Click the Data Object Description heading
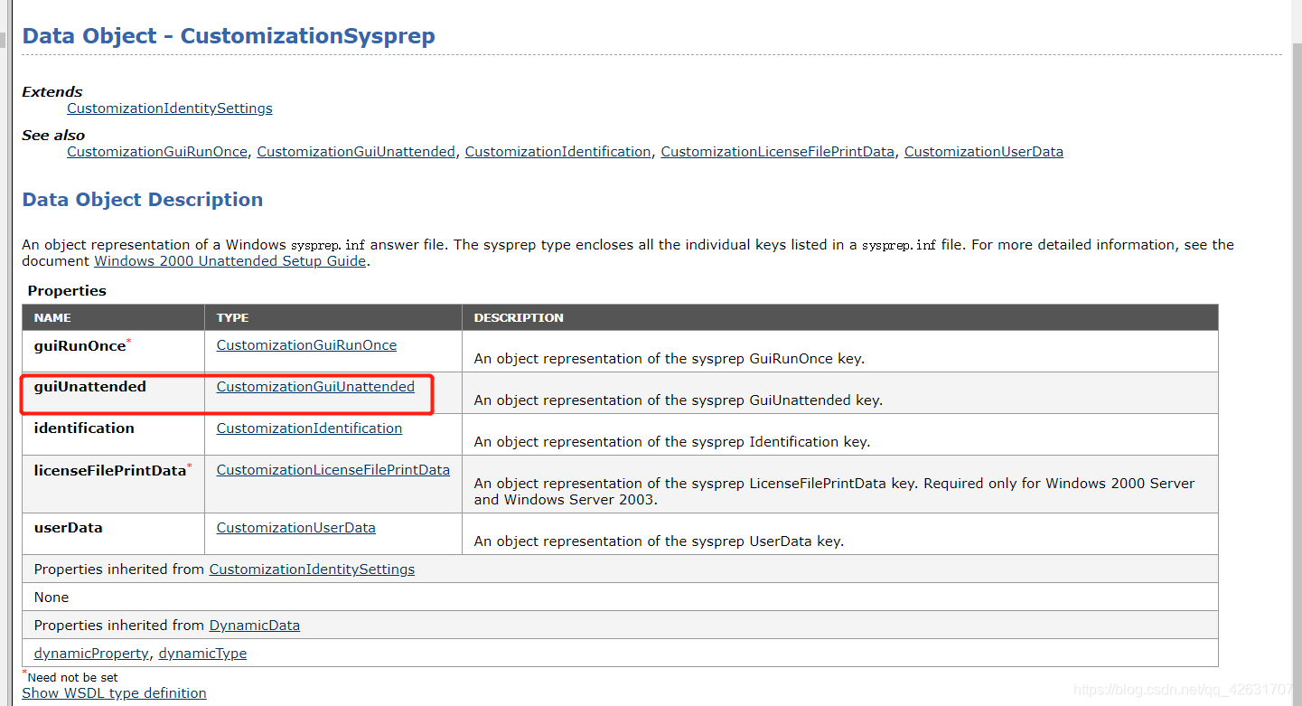 [x=143, y=200]
